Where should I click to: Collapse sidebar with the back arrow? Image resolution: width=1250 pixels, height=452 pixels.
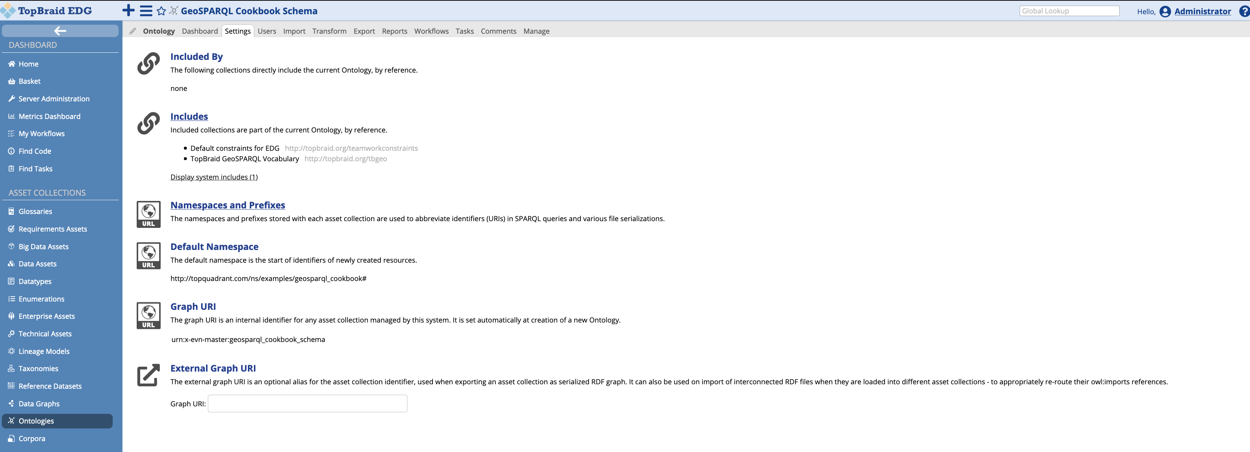click(x=60, y=31)
